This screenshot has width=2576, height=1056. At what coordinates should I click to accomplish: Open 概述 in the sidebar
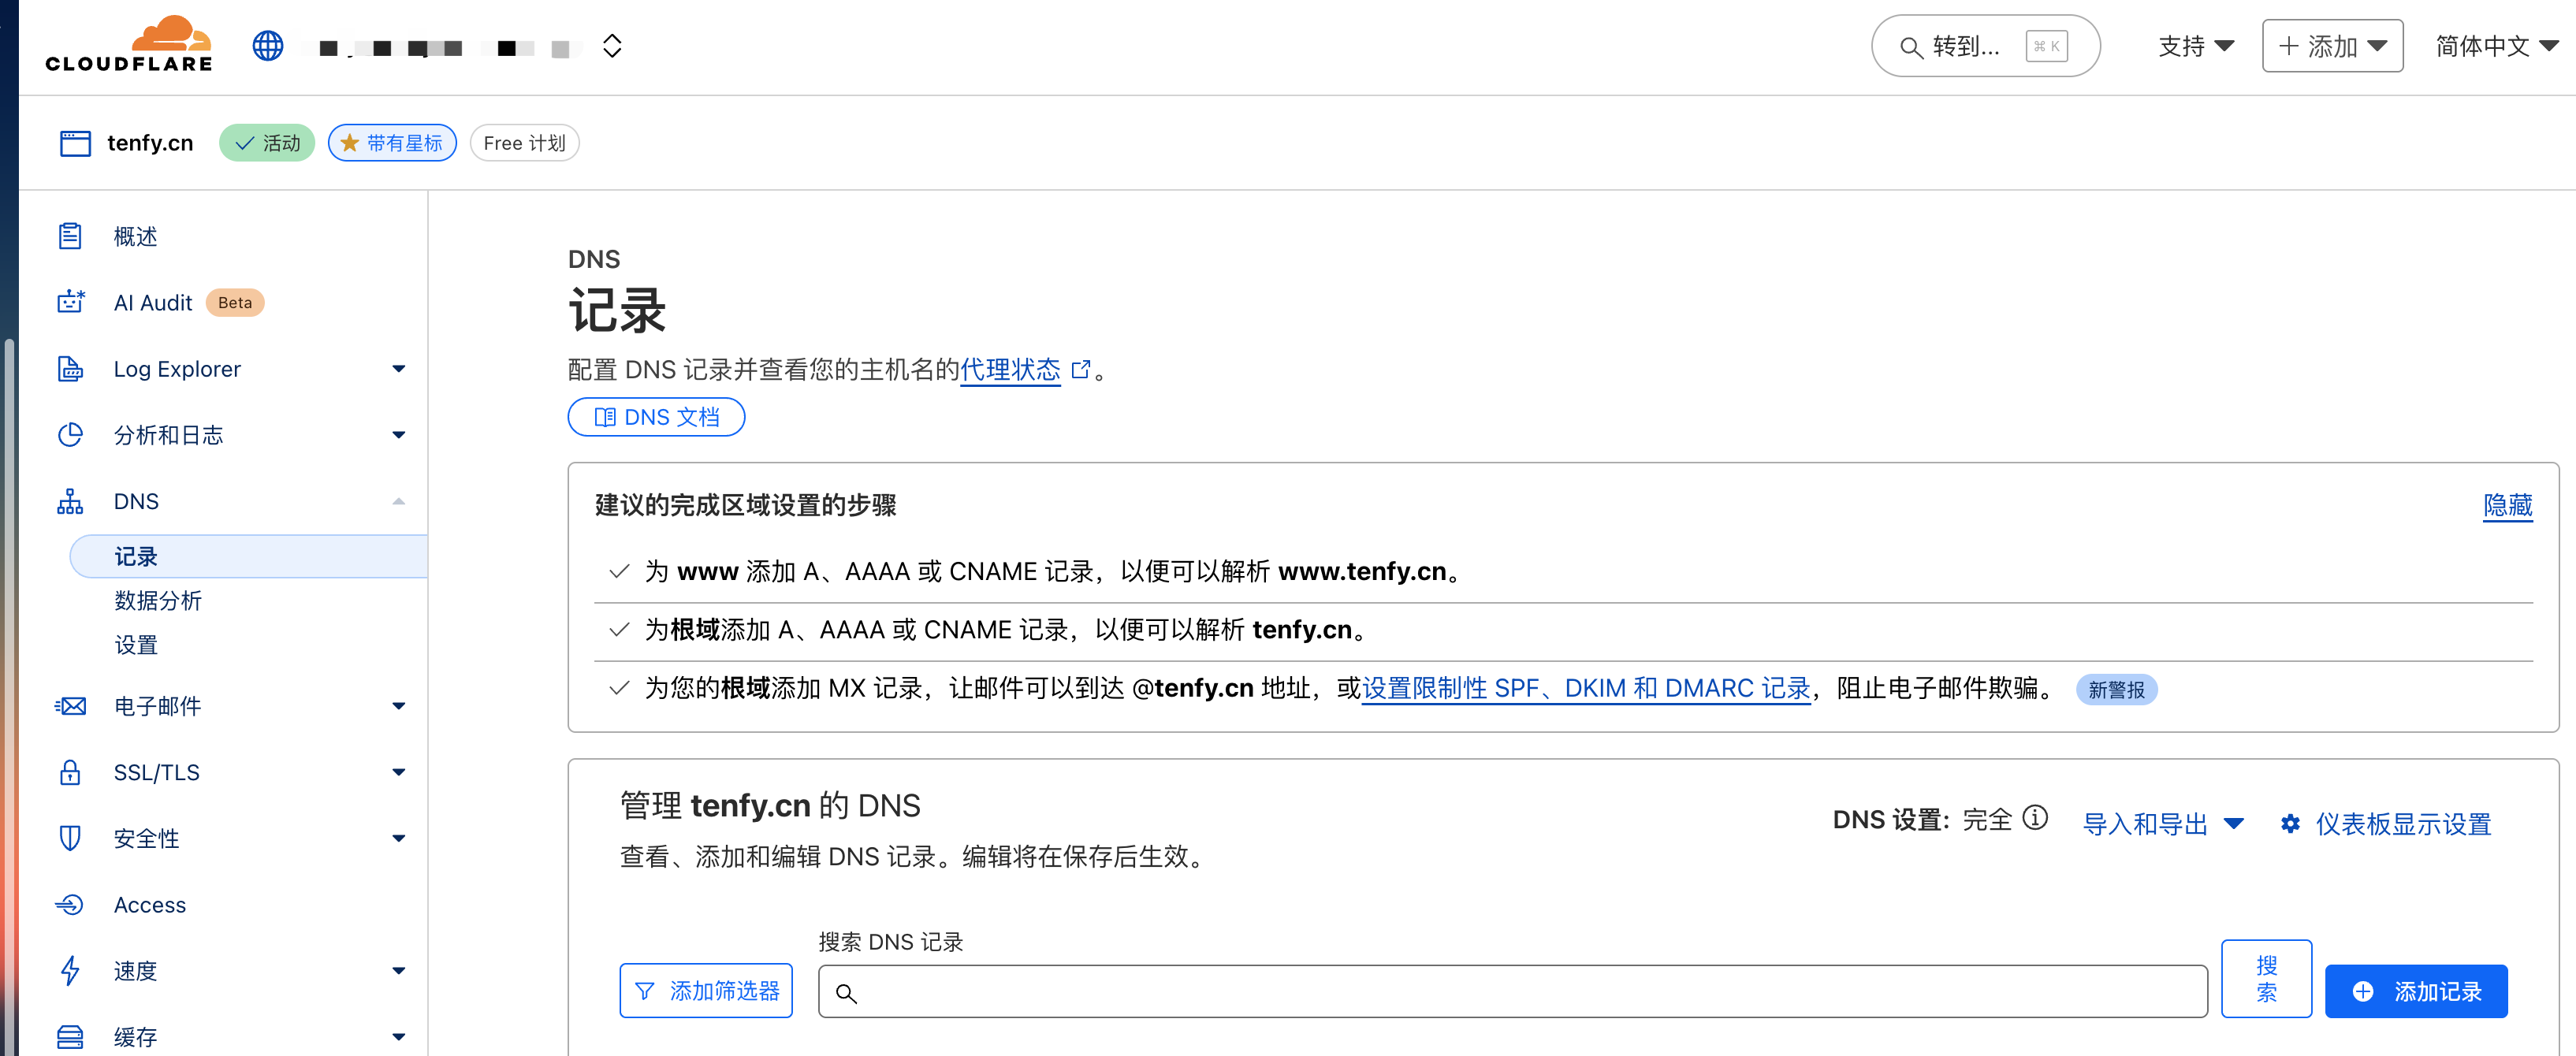pos(135,236)
